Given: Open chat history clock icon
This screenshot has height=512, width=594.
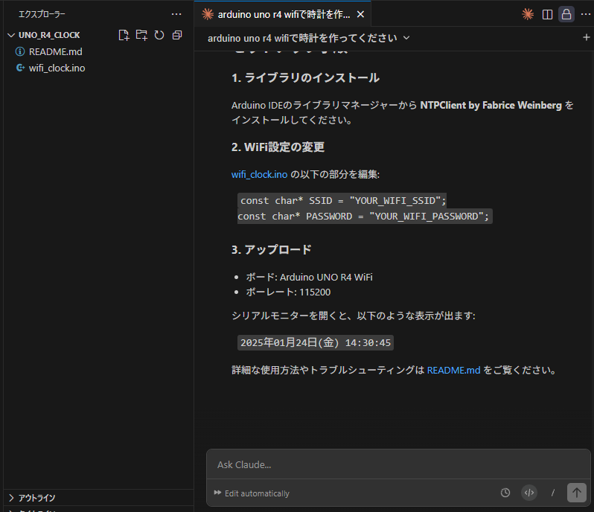Looking at the screenshot, I should pyautogui.click(x=505, y=493).
